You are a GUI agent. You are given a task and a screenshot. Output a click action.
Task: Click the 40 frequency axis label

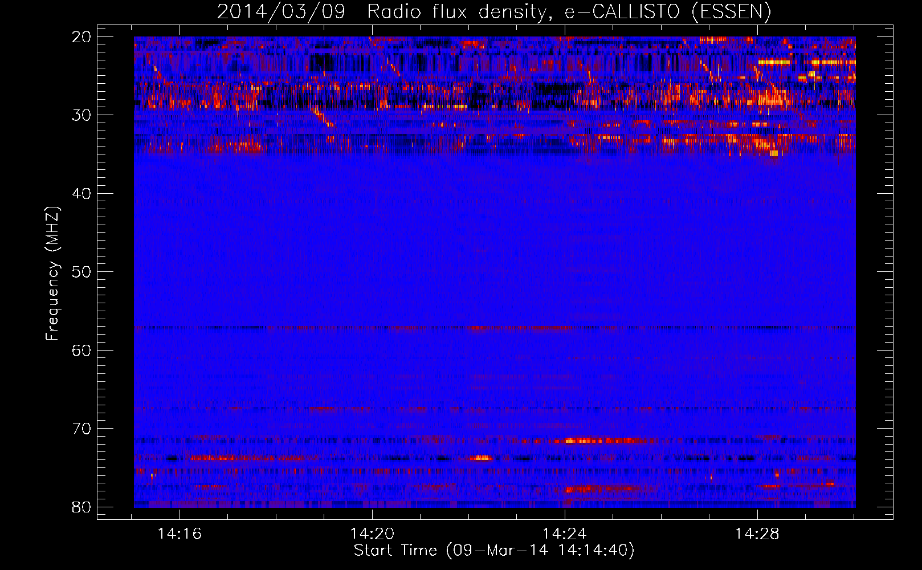pos(81,194)
